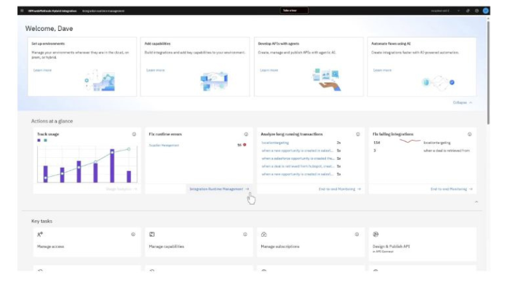Collapse the welcome cards section
The height and width of the screenshot is (284, 506).
click(x=462, y=102)
